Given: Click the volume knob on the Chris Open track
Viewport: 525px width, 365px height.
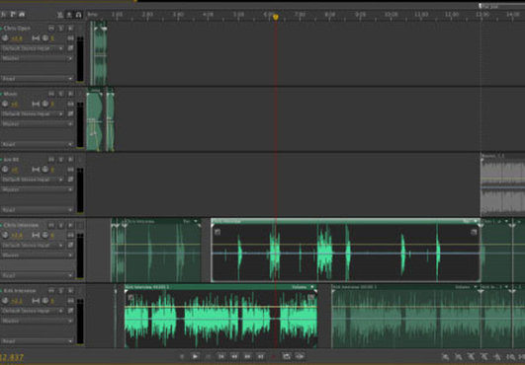Looking at the screenshot, I should click(5, 38).
